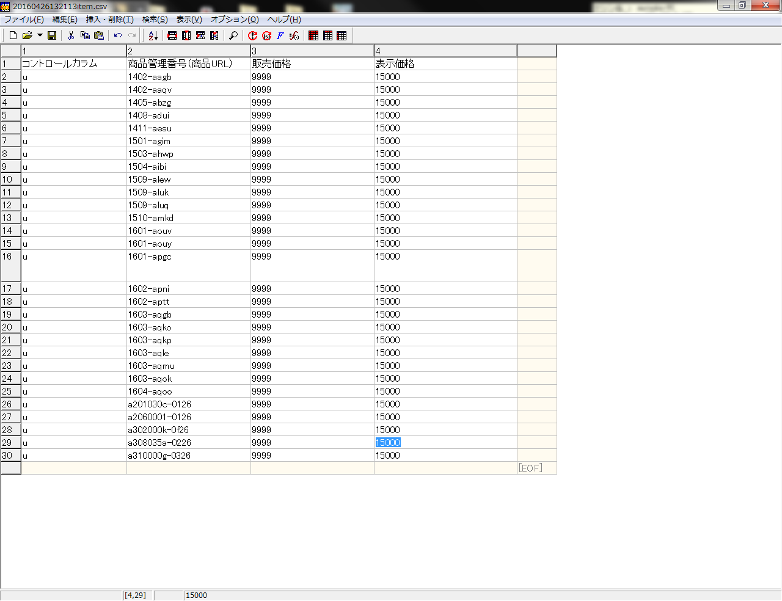Select column 2 header
Screen dimensions: 782x601
point(189,51)
